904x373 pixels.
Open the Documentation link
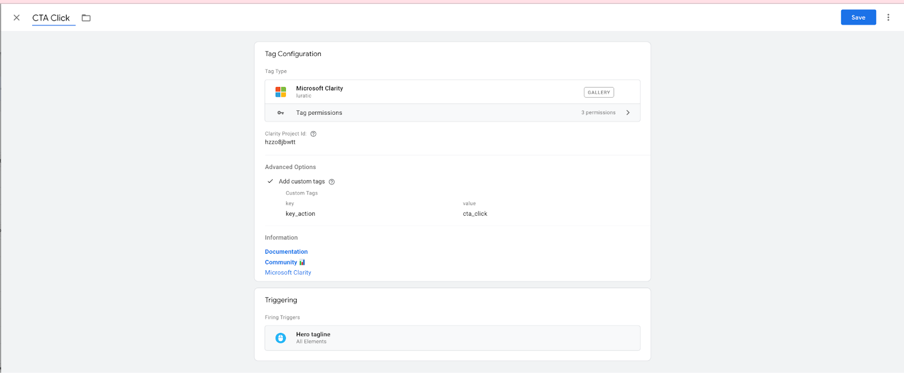click(x=286, y=252)
